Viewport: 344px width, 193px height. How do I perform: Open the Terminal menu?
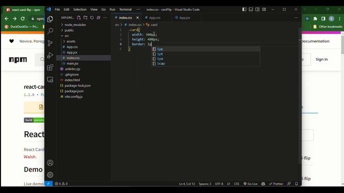pyautogui.click(x=125, y=10)
